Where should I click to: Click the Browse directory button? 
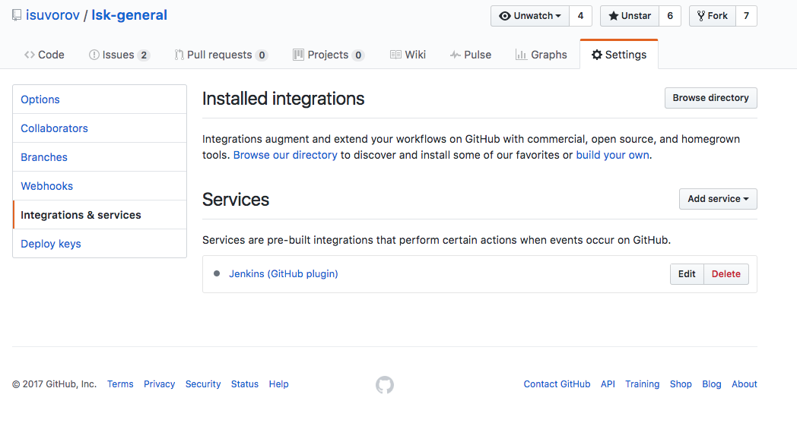(710, 98)
